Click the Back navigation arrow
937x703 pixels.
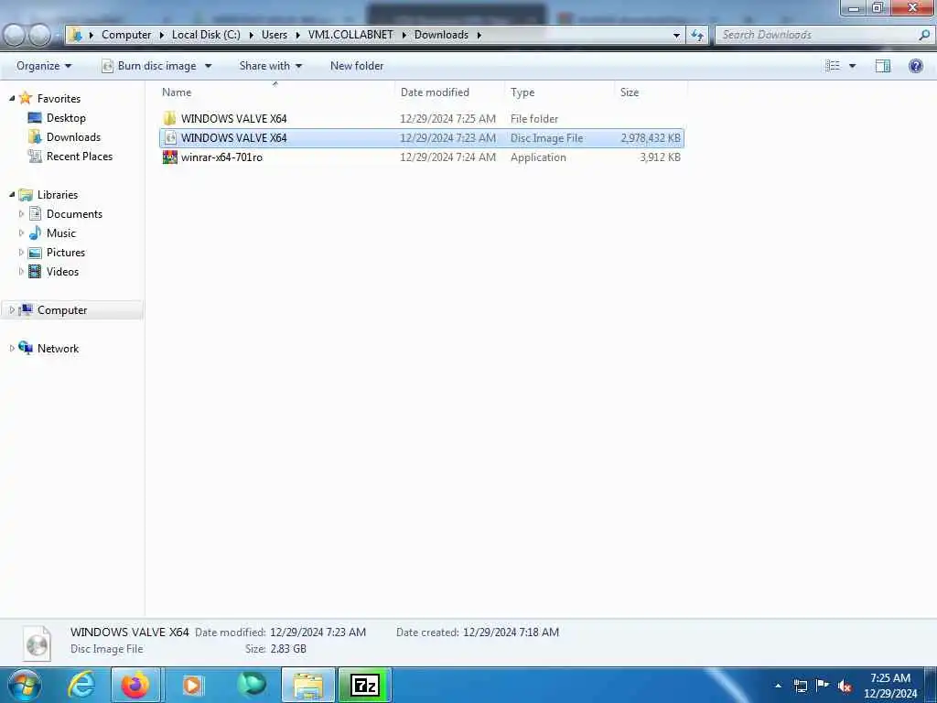tap(15, 35)
